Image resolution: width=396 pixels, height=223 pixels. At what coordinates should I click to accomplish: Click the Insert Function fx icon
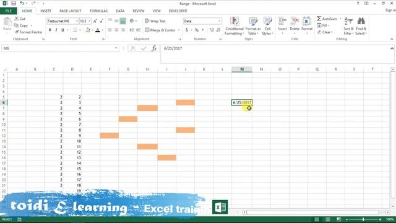[154, 48]
